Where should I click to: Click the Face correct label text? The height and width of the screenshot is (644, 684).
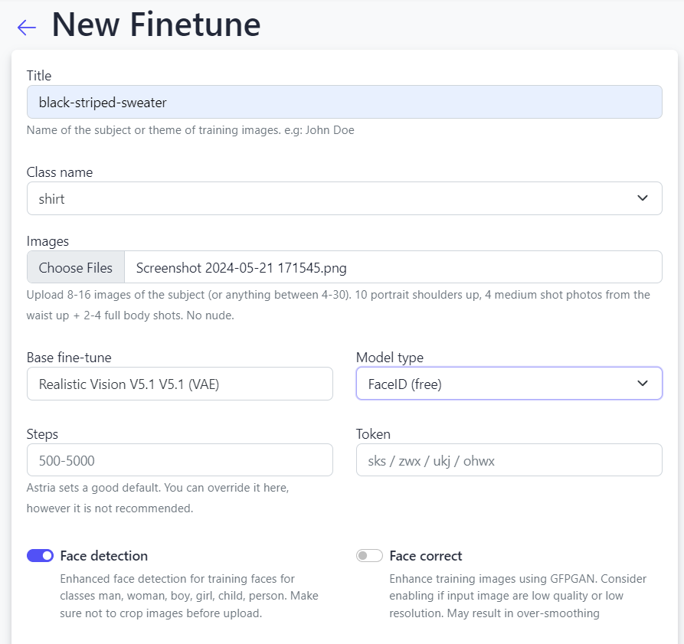point(426,556)
